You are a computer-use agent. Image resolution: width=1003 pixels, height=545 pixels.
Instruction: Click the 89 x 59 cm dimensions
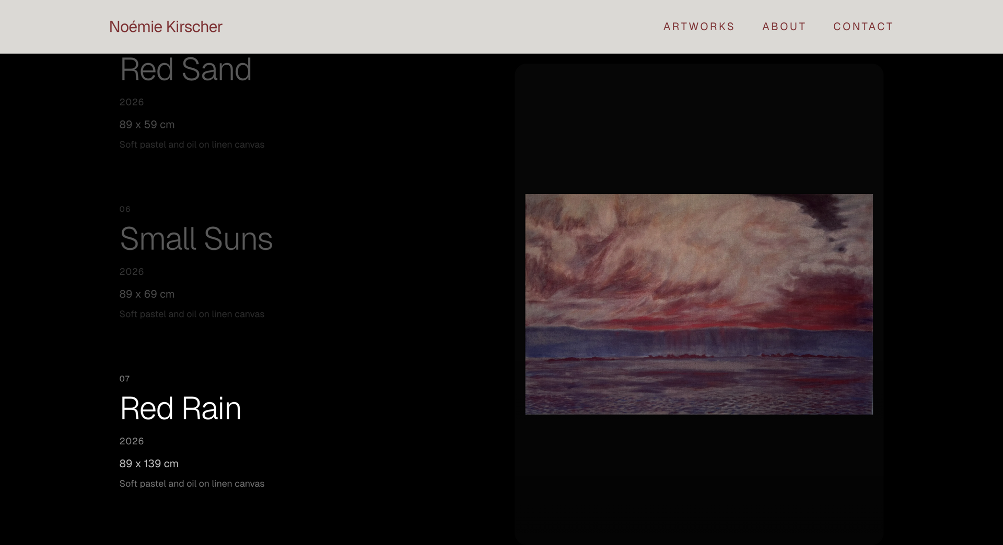point(147,125)
